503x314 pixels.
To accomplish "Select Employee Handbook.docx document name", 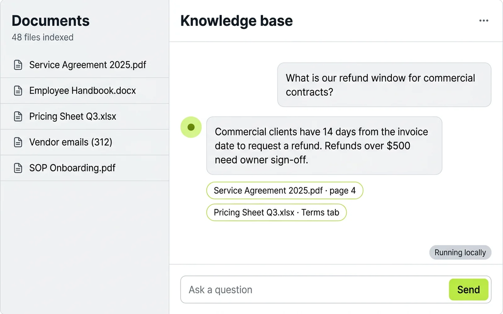I will coord(82,91).
